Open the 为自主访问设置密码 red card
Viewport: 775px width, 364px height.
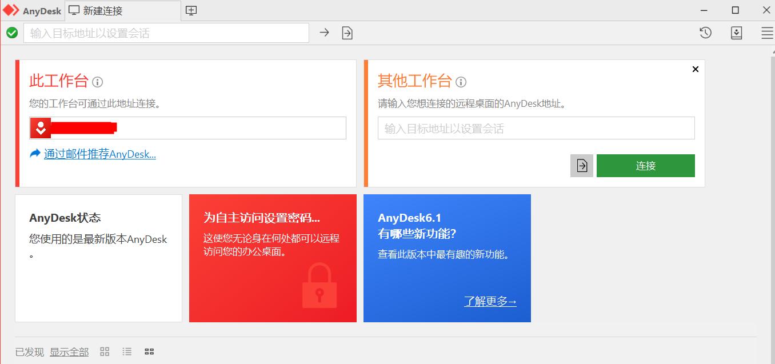pyautogui.click(x=273, y=258)
